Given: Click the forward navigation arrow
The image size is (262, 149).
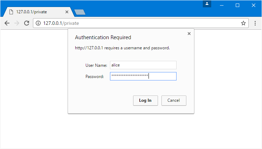Looking at the screenshot, I should (16, 23).
